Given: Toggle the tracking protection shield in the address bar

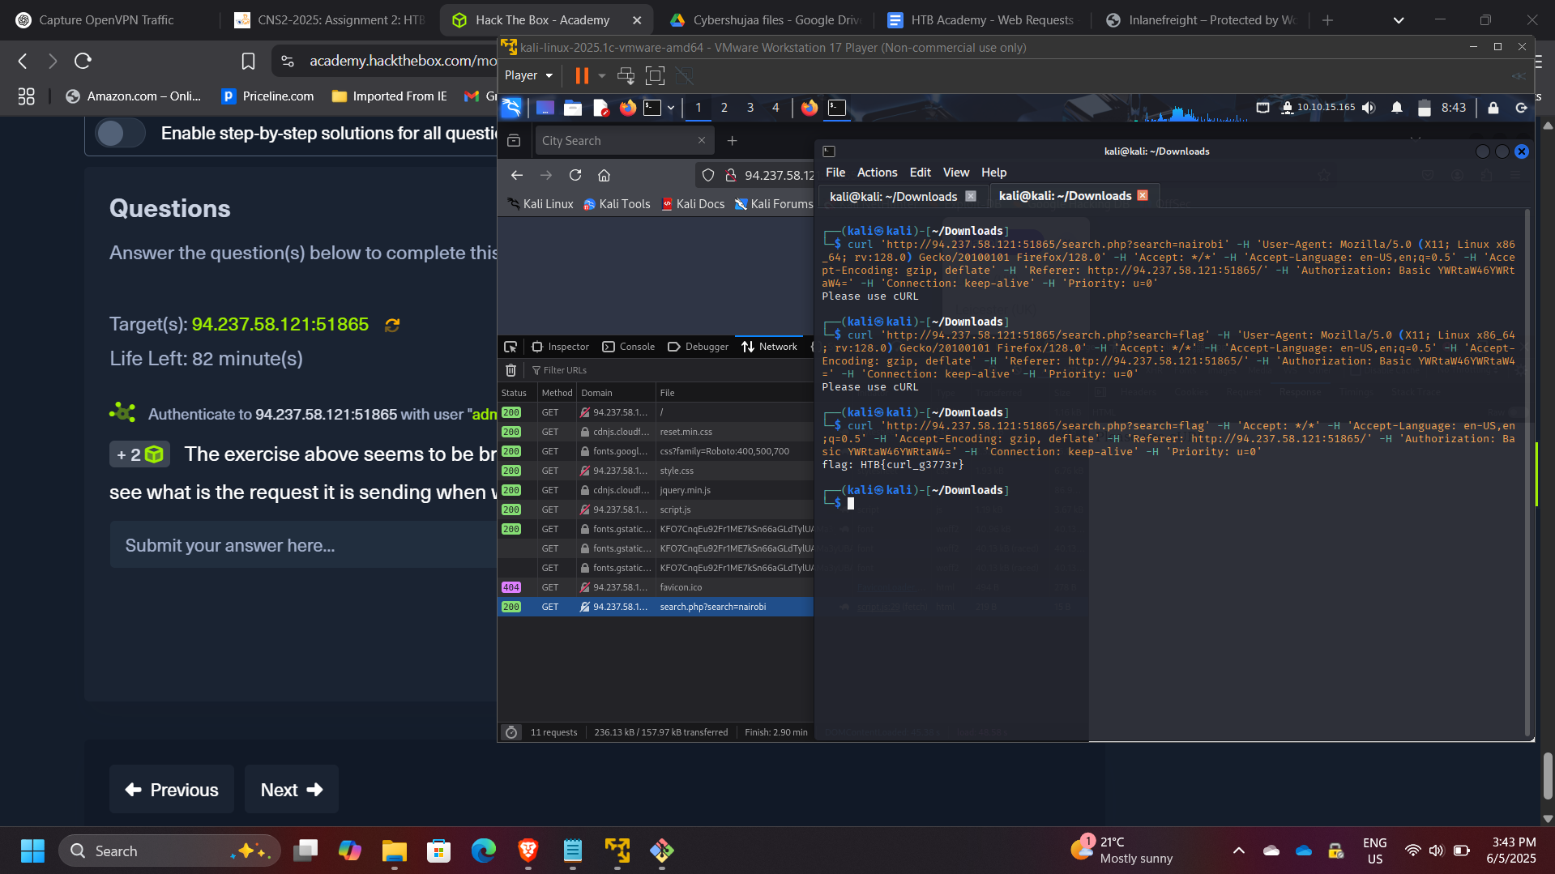Looking at the screenshot, I should pyautogui.click(x=708, y=175).
